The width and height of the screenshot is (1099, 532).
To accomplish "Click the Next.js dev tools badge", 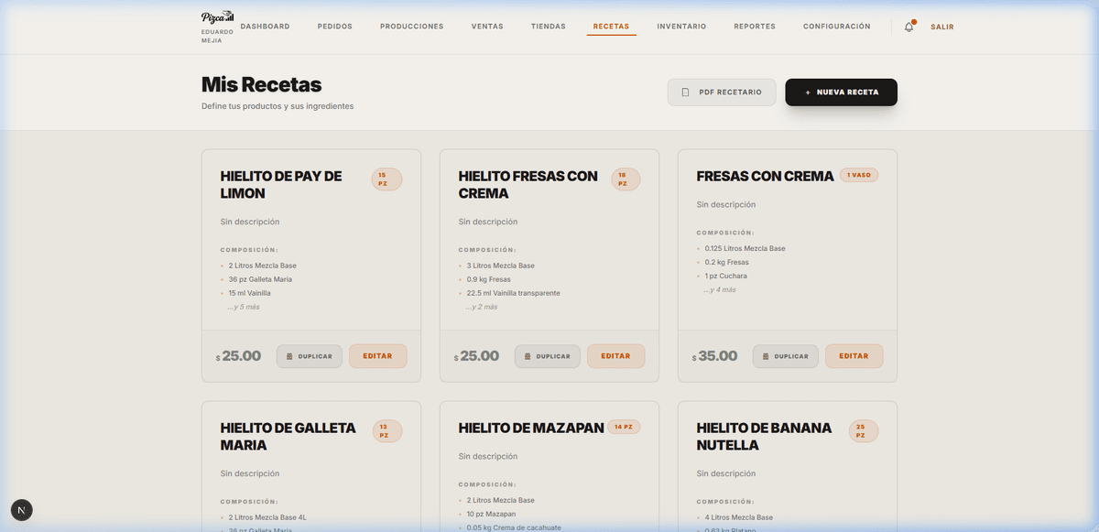I will (x=22, y=510).
